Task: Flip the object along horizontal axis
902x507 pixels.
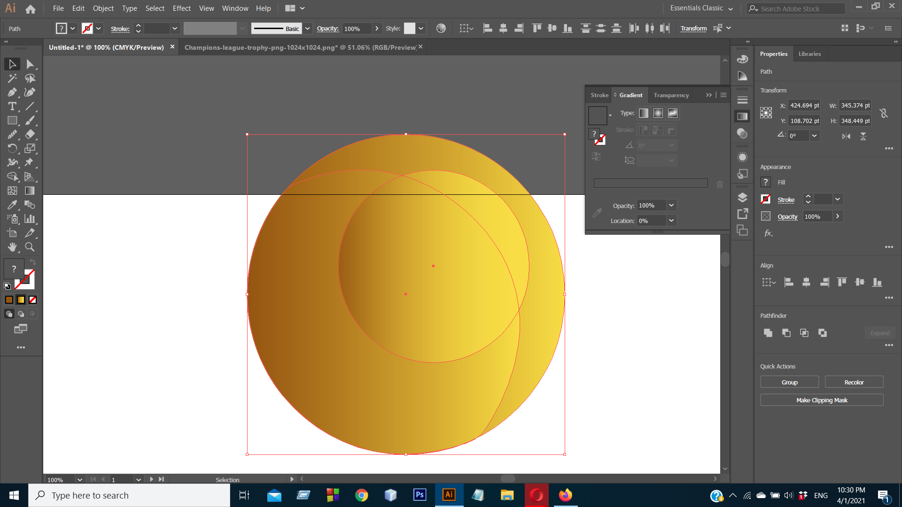Action: click(x=846, y=136)
